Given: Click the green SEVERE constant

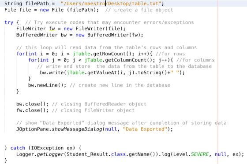Looking at the screenshot, I should 200,154.
